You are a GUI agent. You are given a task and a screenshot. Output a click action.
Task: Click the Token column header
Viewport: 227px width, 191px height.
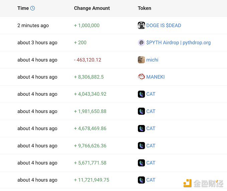pyautogui.click(x=144, y=8)
